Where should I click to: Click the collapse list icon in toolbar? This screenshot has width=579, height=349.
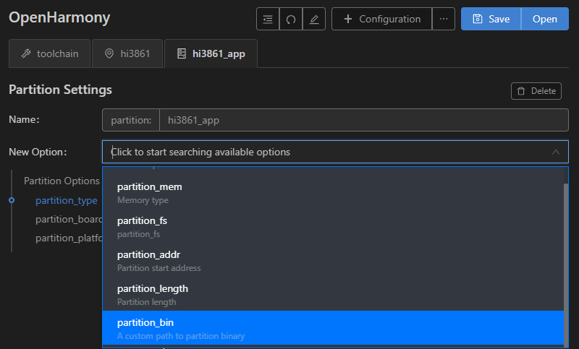tap(268, 19)
